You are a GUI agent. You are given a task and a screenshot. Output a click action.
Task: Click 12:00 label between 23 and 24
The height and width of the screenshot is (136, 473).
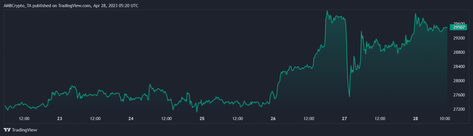click(x=95, y=119)
